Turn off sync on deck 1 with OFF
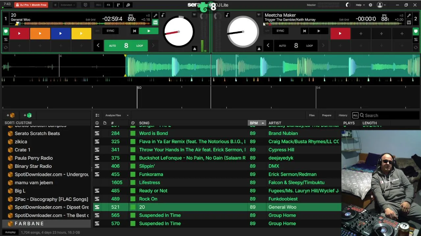The image size is (421, 236). click(97, 31)
